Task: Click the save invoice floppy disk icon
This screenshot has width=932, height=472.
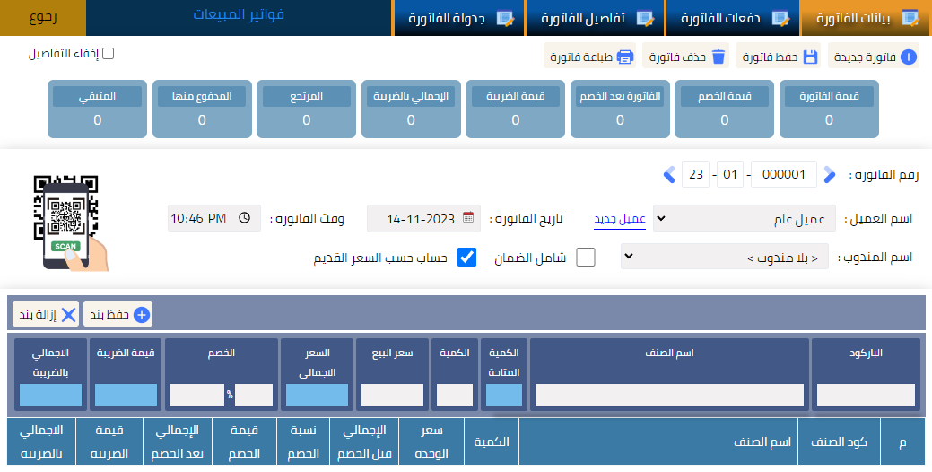Action: (x=810, y=57)
